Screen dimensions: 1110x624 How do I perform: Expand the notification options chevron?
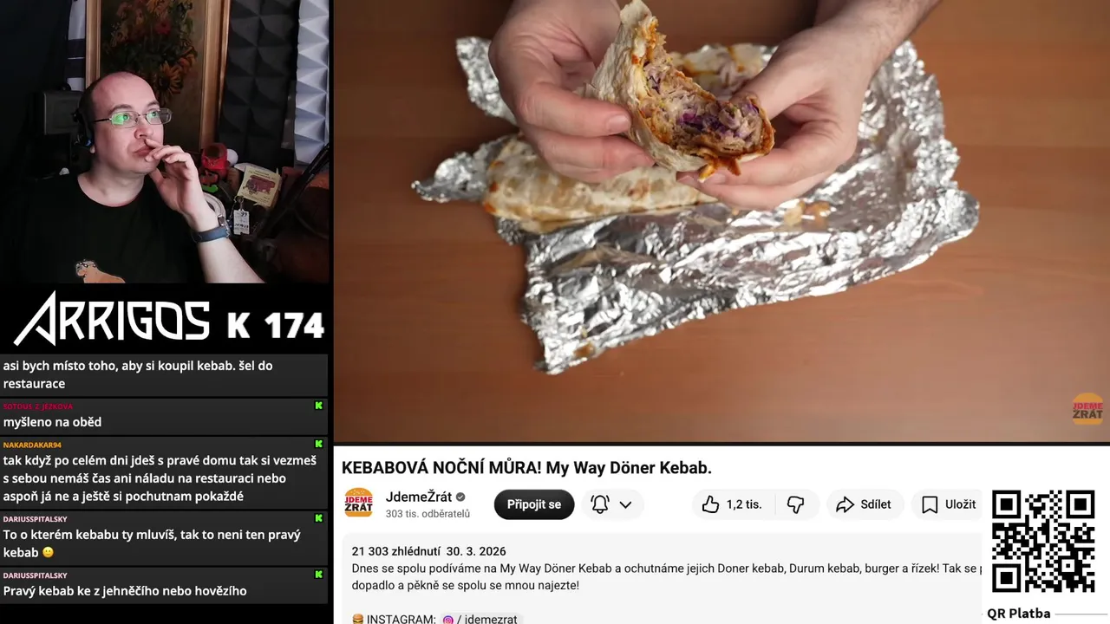[625, 504]
